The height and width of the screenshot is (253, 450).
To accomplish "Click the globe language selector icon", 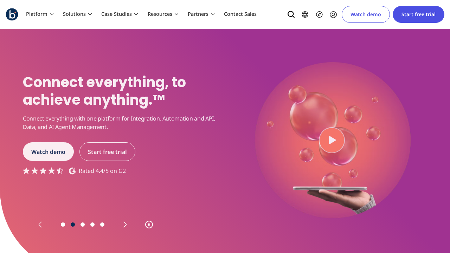I will (x=305, y=14).
